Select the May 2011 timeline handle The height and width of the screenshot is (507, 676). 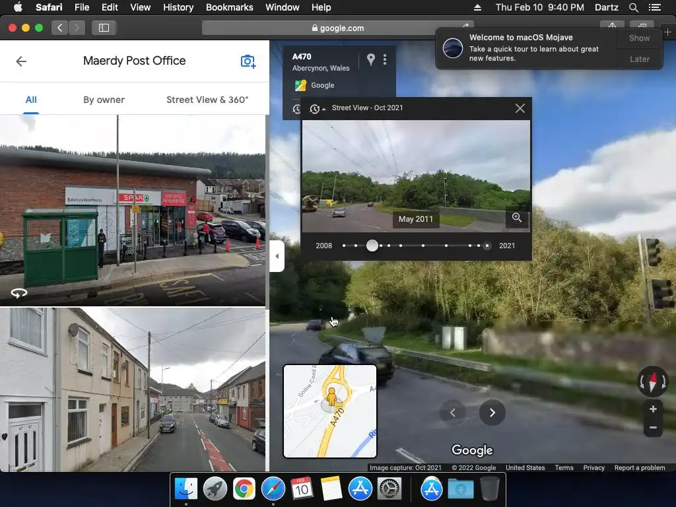pos(372,246)
